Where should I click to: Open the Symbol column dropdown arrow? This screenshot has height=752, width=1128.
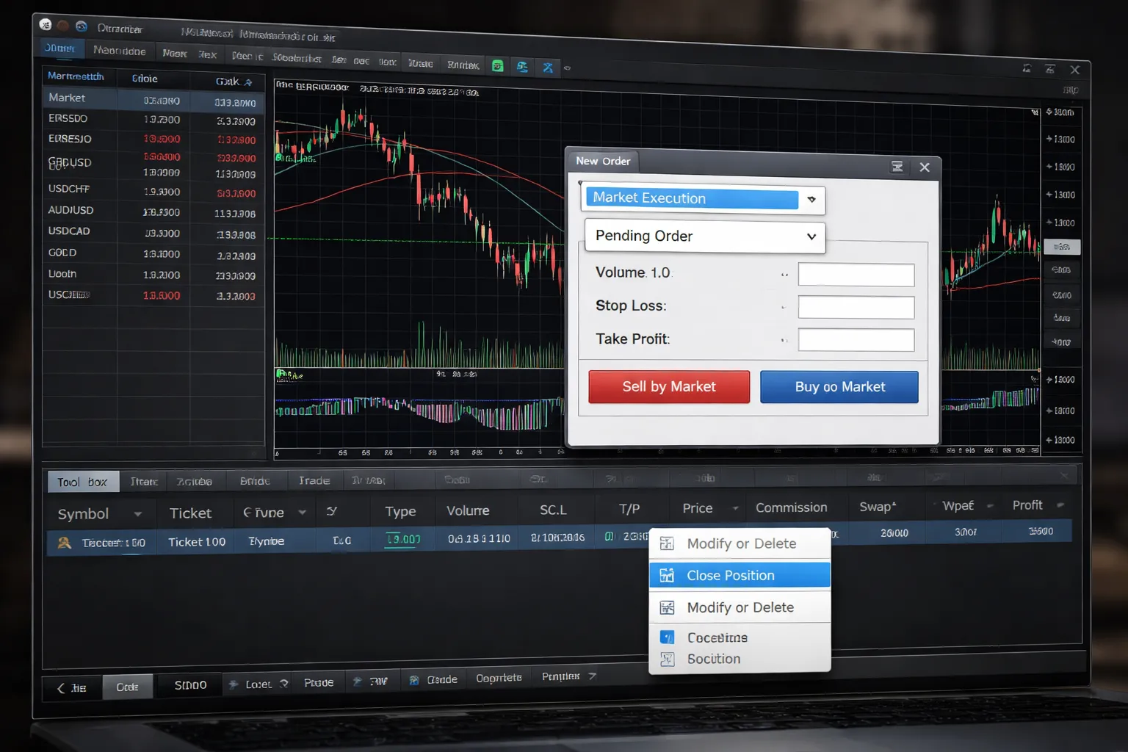[137, 514]
